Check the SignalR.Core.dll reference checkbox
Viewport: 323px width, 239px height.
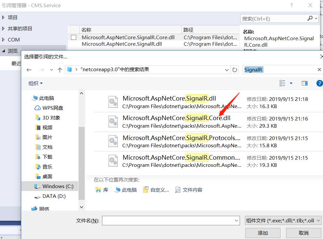tap(74, 38)
